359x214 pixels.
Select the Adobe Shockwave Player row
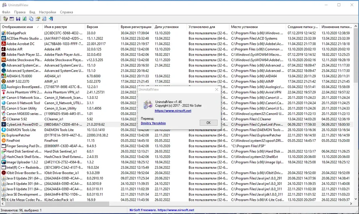177,60
